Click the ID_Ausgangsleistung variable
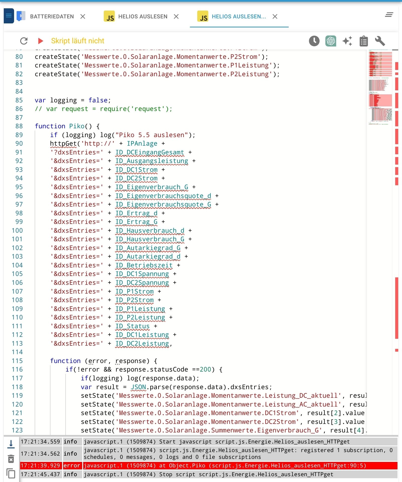 pyautogui.click(x=152, y=161)
